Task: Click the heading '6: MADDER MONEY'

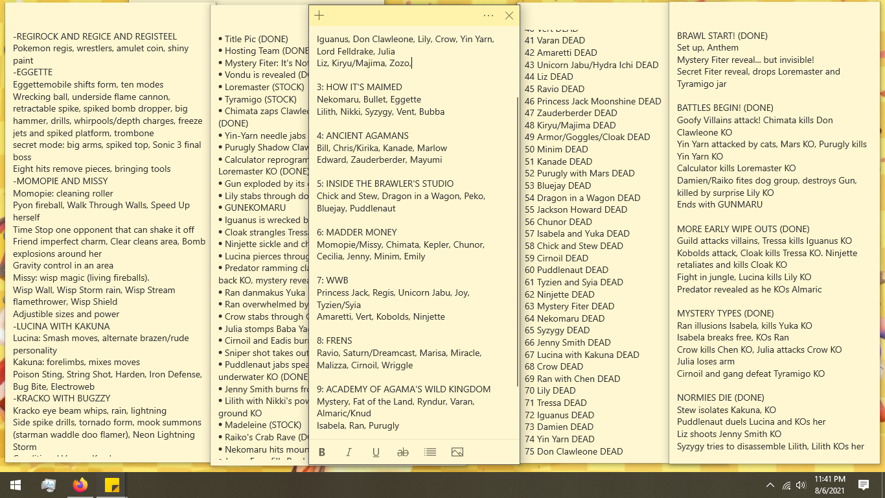Action: point(358,232)
